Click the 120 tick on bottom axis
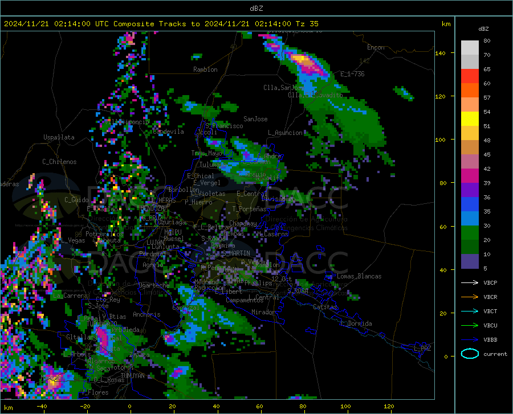513x414 pixels. [389, 407]
